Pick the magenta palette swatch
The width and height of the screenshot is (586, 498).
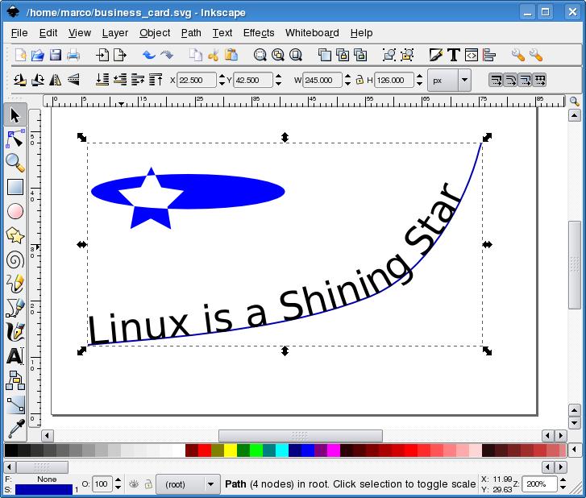point(334,450)
